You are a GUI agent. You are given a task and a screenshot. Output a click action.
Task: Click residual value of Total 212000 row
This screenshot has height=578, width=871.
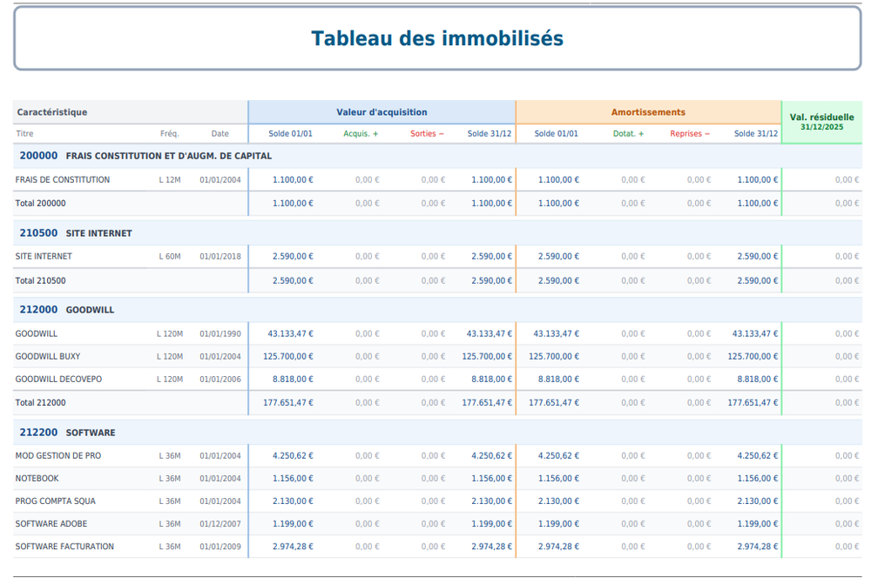pyautogui.click(x=847, y=402)
